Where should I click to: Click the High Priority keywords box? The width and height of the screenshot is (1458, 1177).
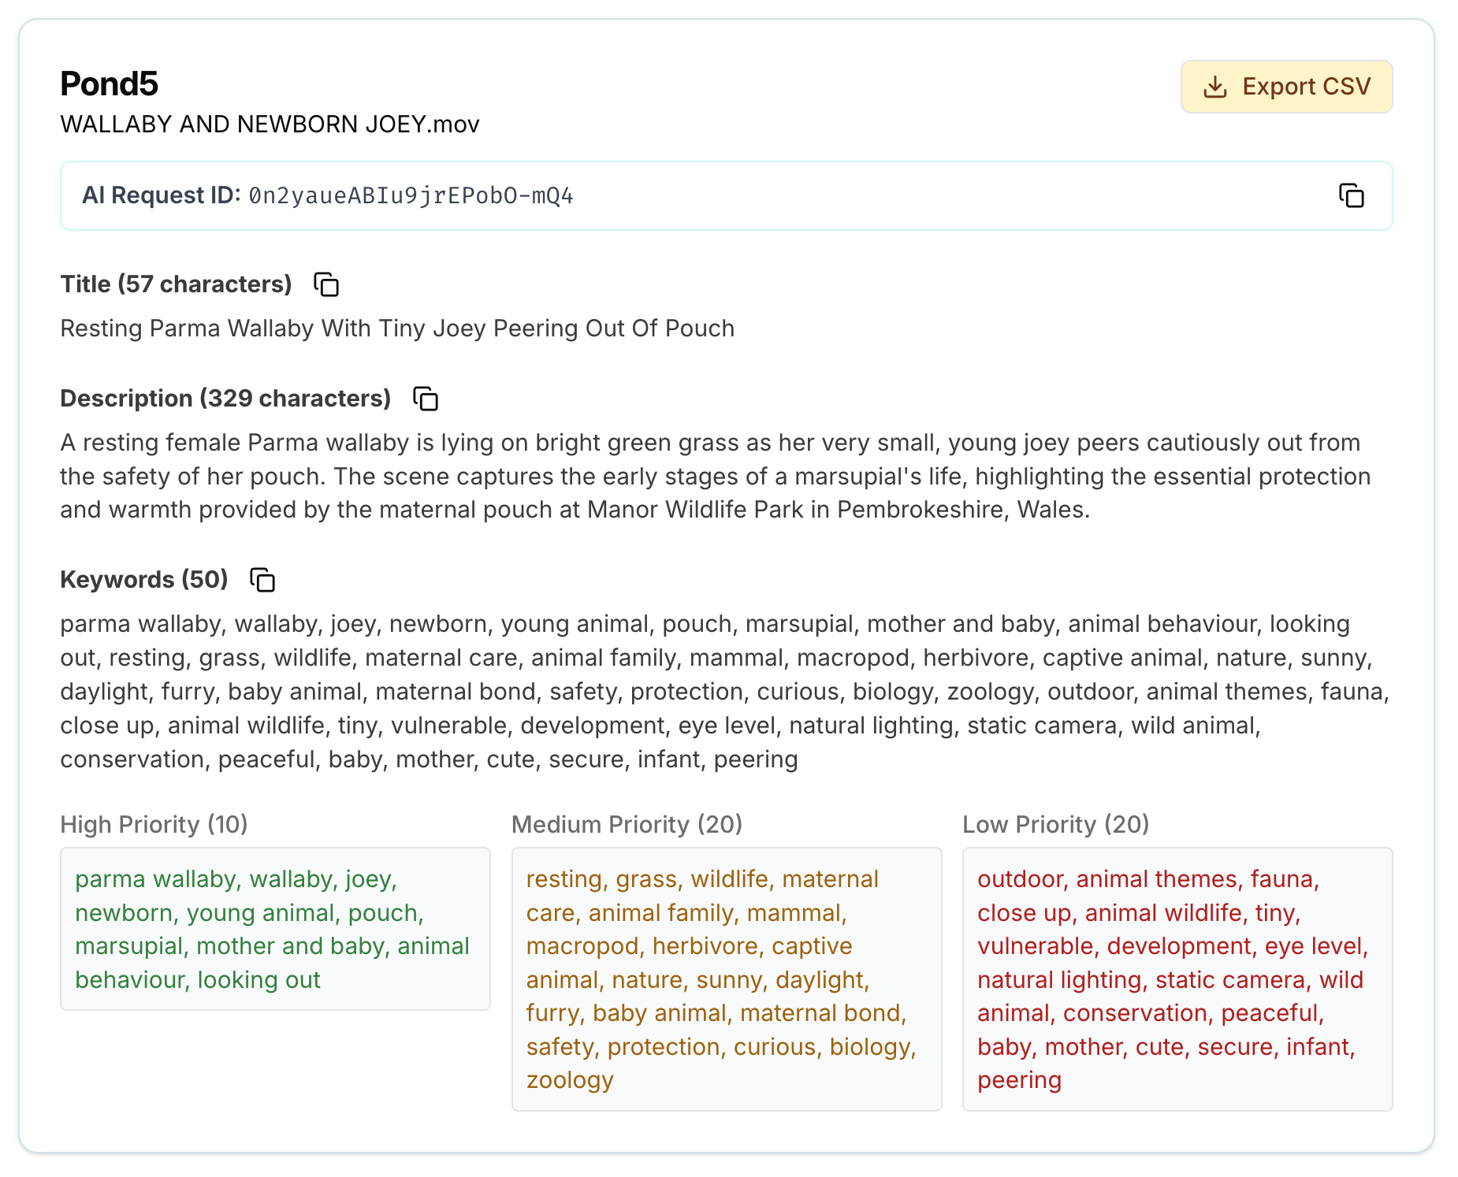(x=275, y=929)
